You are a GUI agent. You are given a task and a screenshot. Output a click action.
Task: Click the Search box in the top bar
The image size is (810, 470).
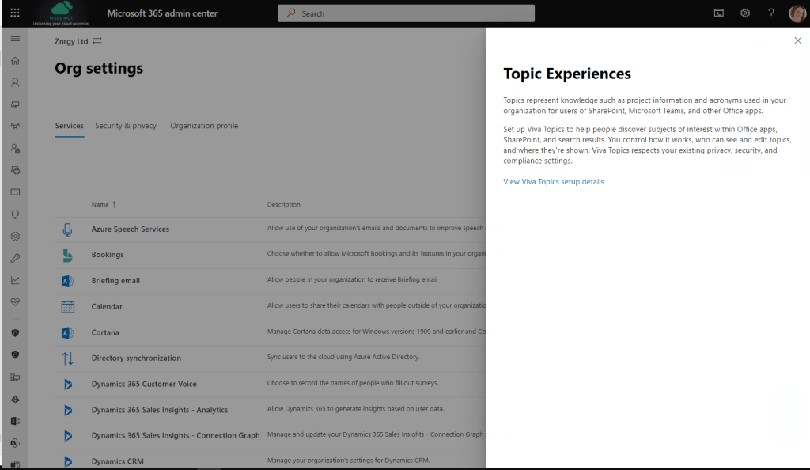pos(405,13)
